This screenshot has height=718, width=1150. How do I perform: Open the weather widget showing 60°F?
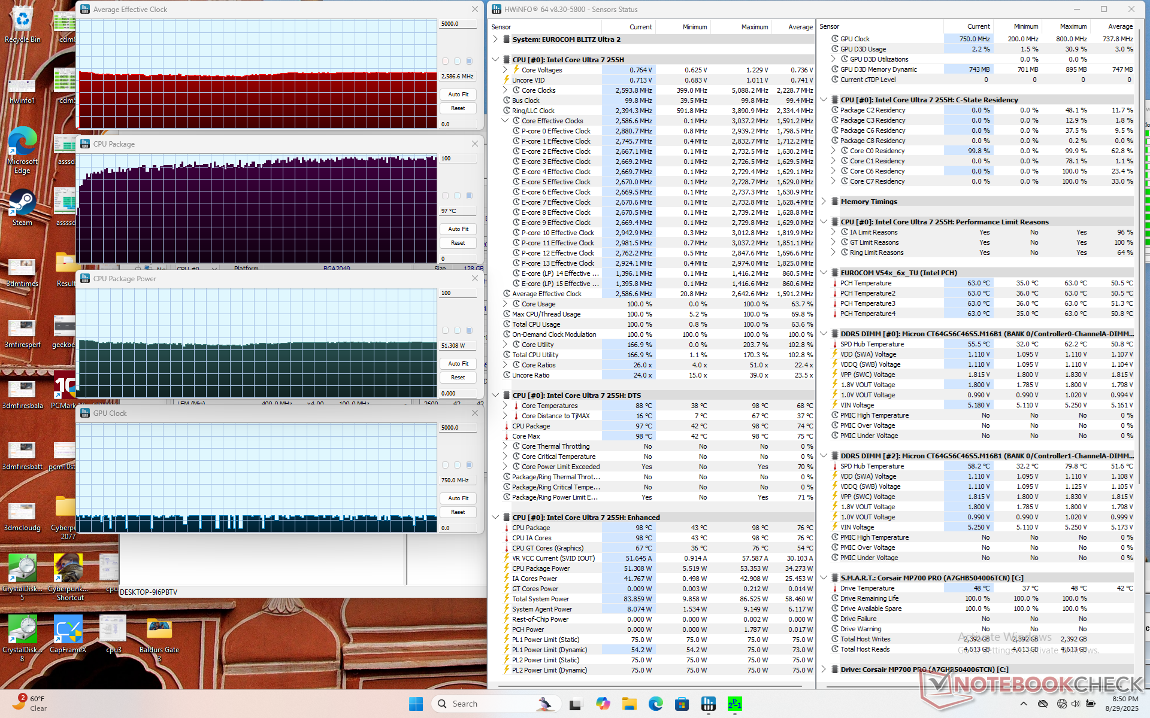tap(30, 704)
